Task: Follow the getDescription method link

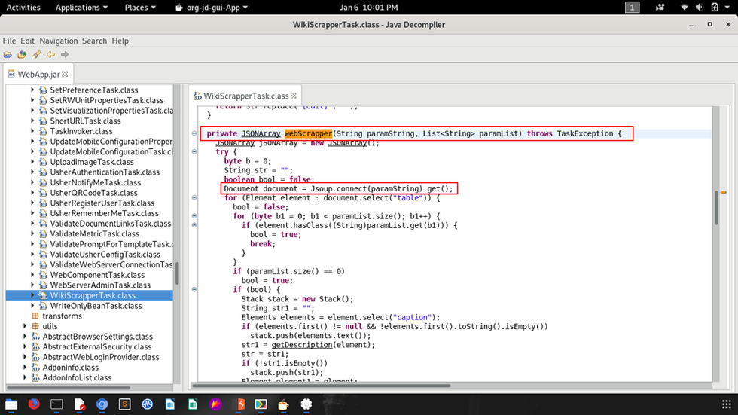Action: click(302, 345)
